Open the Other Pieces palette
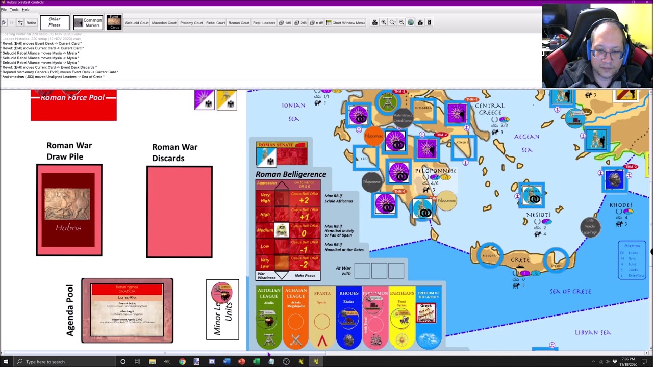The image size is (653, 367). (x=55, y=22)
